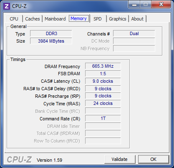Select the FSB:DRAM 1:5 ratio field
174x168 pixels.
tap(103, 74)
